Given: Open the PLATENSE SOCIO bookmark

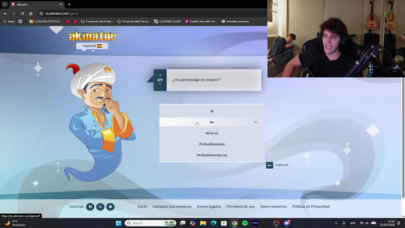Looking at the screenshot, I should pos(168,22).
